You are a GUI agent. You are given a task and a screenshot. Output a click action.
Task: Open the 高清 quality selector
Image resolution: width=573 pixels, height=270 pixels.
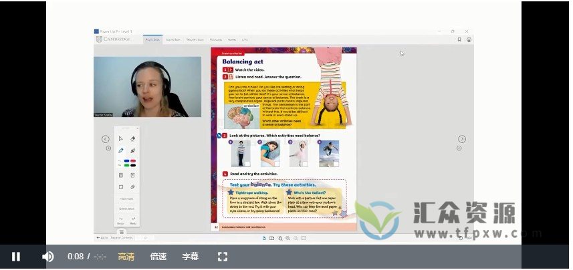[x=126, y=257]
